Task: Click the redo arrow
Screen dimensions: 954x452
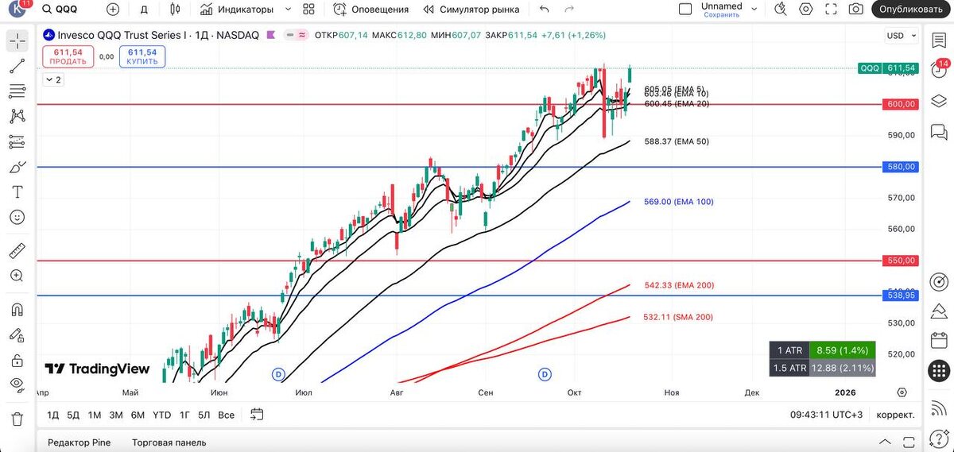Action: [x=568, y=10]
